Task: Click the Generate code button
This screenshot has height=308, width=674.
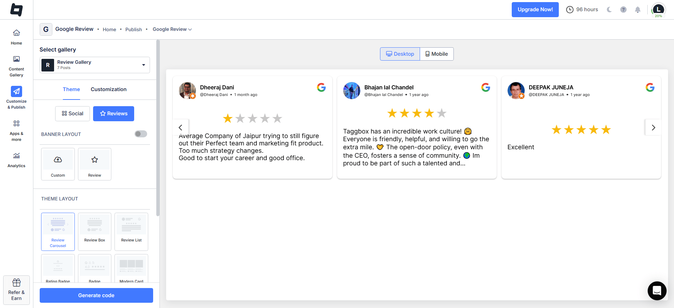Action: point(96,295)
